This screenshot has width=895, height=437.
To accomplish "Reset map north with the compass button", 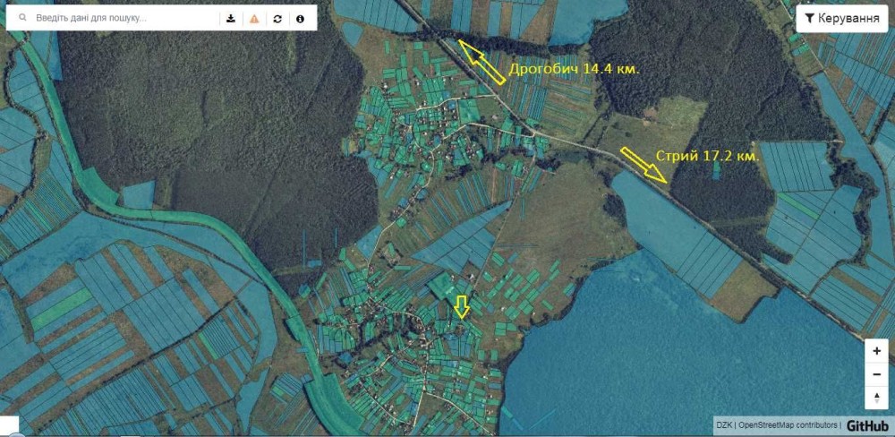I will [x=877, y=397].
